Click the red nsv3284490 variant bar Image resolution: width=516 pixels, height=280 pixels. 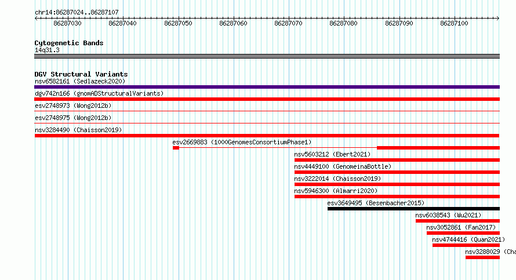(x=267, y=136)
